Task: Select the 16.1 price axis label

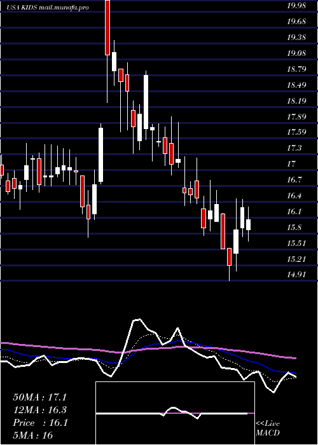Action: click(294, 212)
